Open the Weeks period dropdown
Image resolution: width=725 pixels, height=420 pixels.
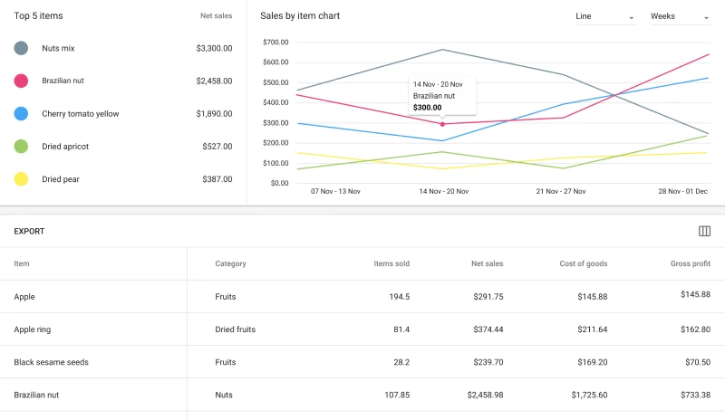[680, 16]
